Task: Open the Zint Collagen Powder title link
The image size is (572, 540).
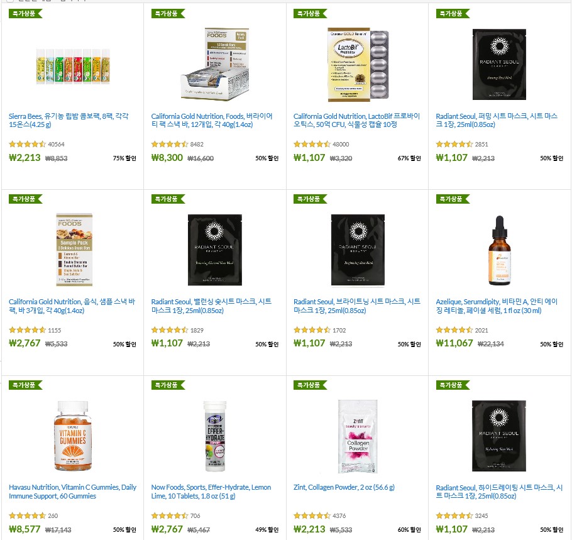Action: (x=344, y=487)
